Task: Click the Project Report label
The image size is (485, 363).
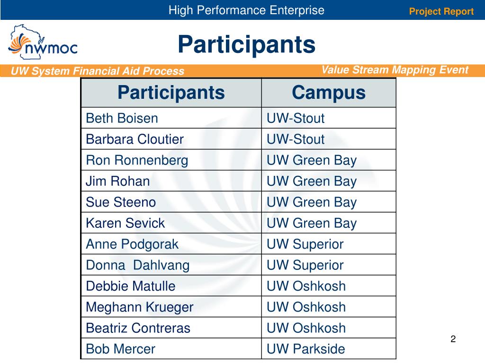Action: click(441, 11)
